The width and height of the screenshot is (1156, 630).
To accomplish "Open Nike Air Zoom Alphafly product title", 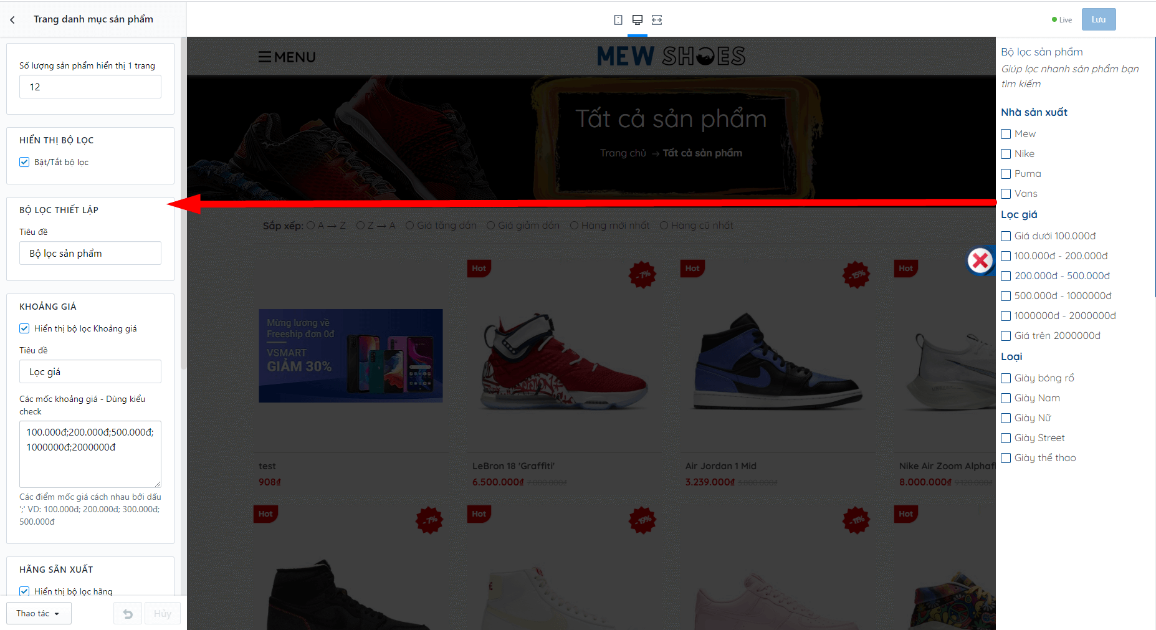I will coord(947,466).
